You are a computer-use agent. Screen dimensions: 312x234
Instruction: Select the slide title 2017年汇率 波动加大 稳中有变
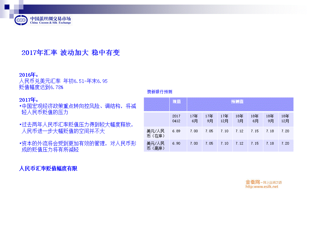pos(71,53)
